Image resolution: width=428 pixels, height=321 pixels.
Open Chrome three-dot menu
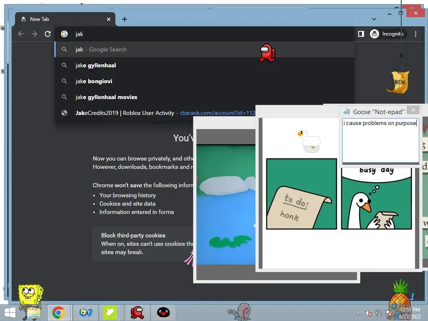[415, 34]
